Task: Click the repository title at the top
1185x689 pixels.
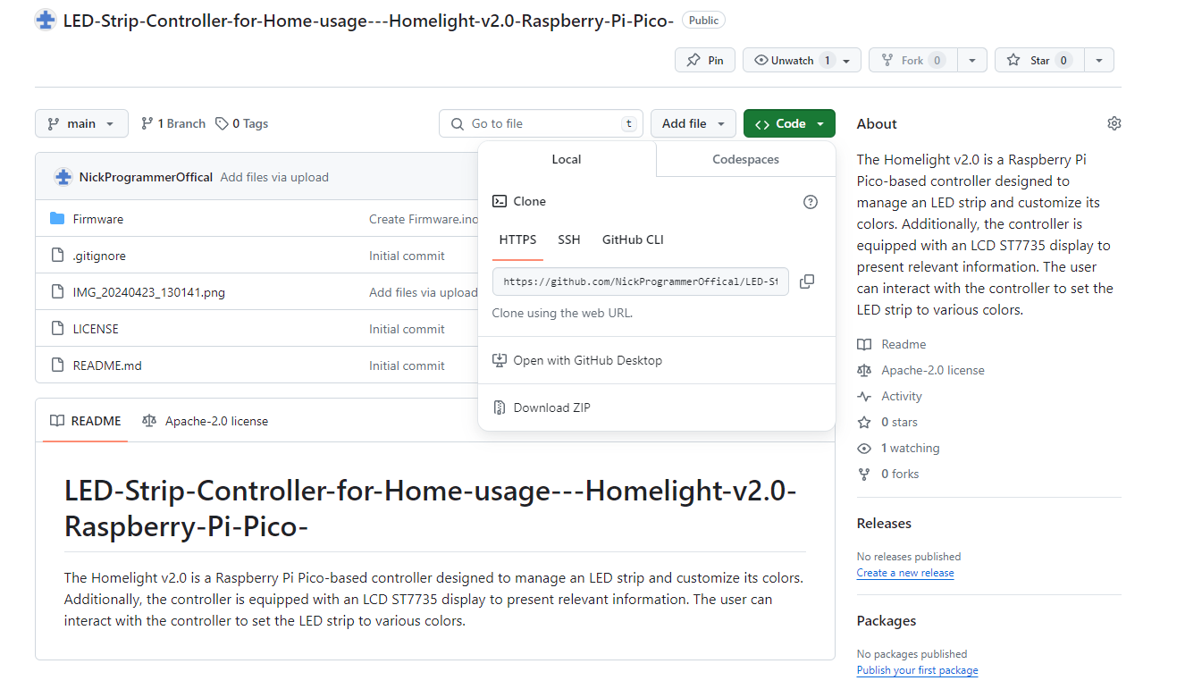Action: pos(368,20)
